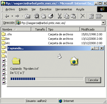The width and height of the screenshot is (107, 104).
Task: Open the History clock icon
Action: pyautogui.click(x=51, y=16)
